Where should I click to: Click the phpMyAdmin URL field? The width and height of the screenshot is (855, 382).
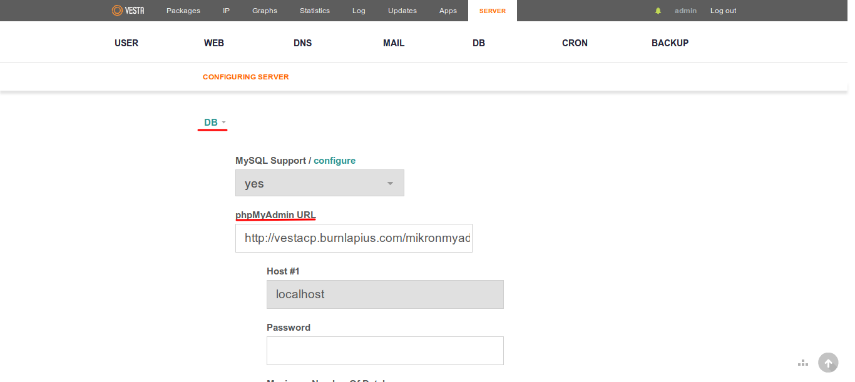[354, 238]
